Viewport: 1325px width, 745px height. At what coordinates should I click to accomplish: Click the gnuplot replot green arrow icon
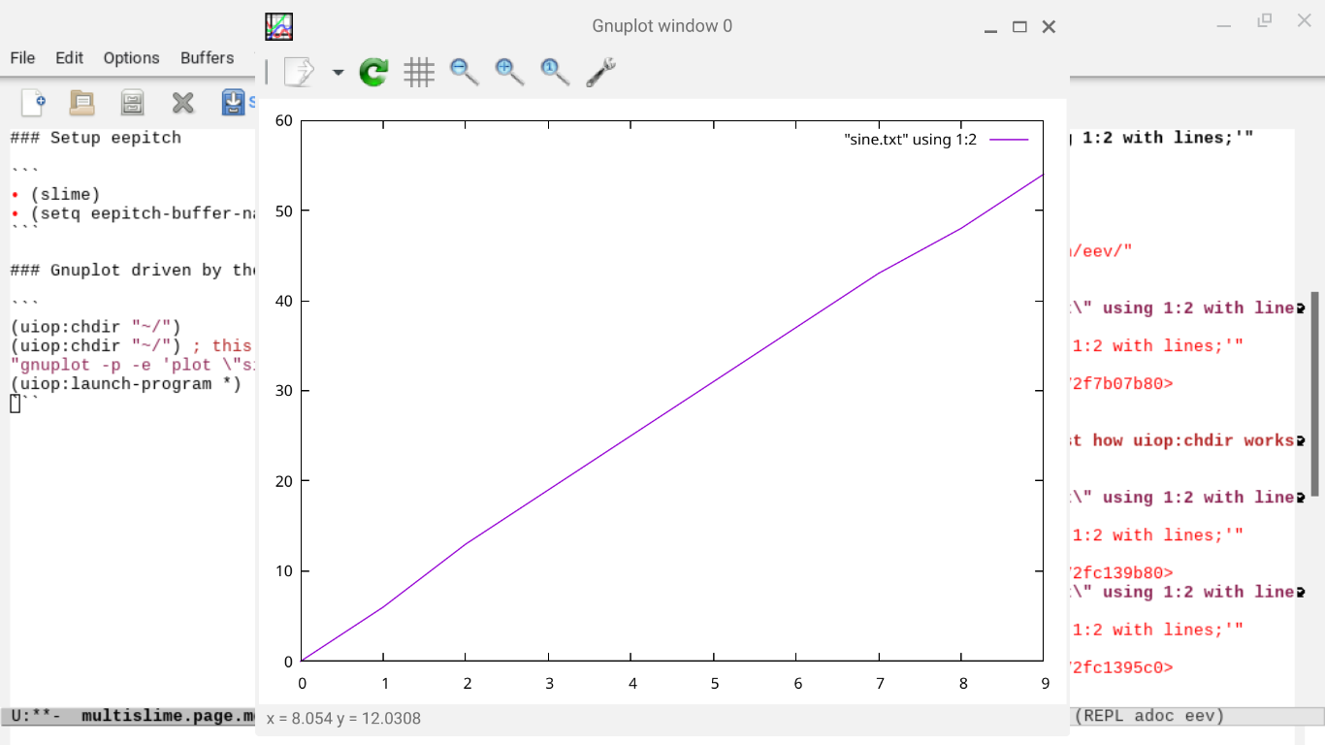click(x=373, y=72)
